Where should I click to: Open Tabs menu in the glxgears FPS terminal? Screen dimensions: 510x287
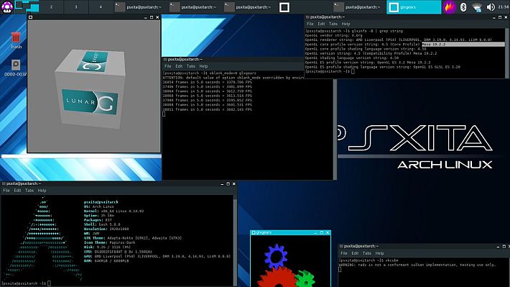191,66
